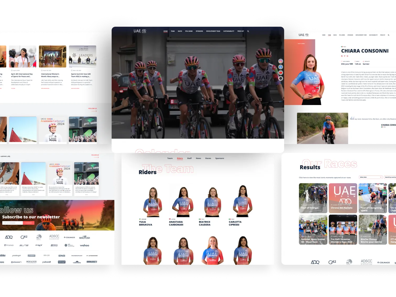Open the International Women's Month article title

tap(50, 75)
